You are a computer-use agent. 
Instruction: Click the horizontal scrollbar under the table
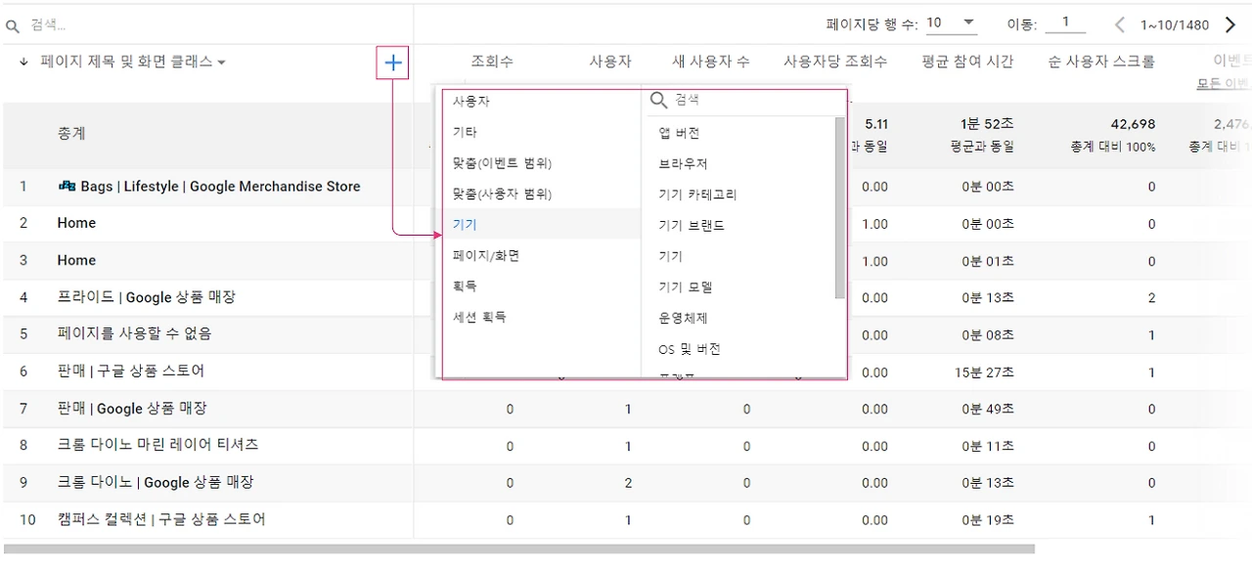[518, 549]
